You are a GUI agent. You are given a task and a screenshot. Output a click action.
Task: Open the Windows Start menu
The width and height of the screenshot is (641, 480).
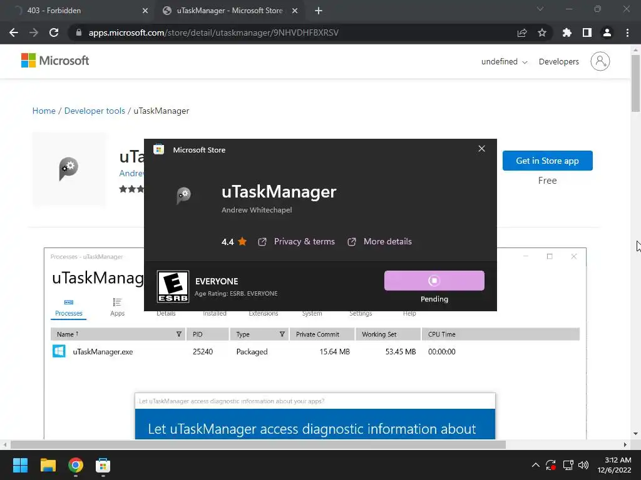coord(20,465)
